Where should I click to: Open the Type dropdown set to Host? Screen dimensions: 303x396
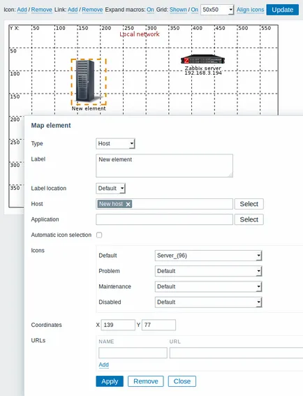tap(115, 143)
